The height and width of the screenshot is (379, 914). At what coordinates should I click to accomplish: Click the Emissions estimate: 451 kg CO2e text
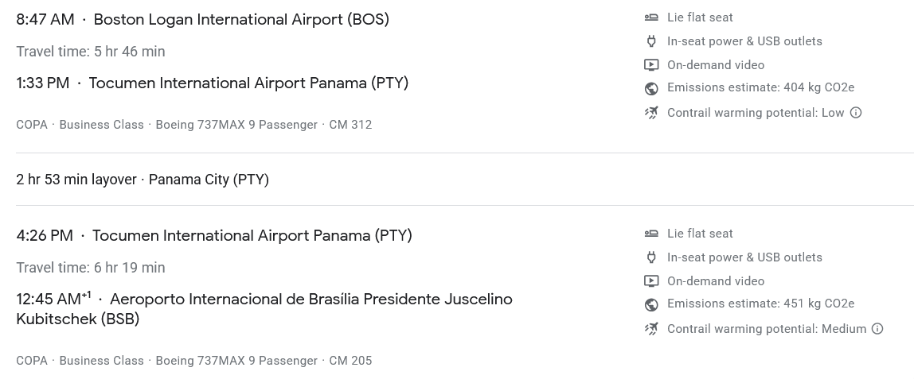point(760,304)
